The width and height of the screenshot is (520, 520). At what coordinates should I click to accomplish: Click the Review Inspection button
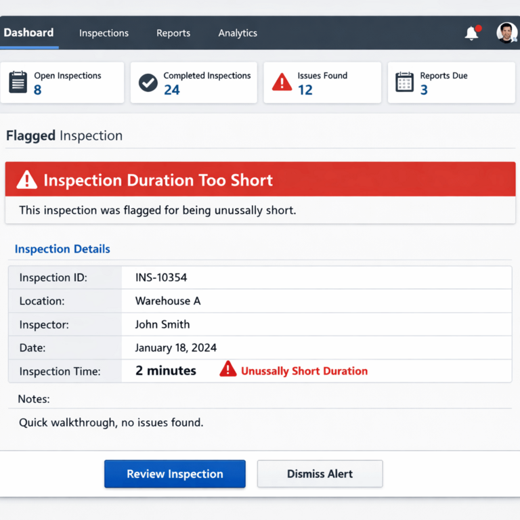click(x=175, y=474)
